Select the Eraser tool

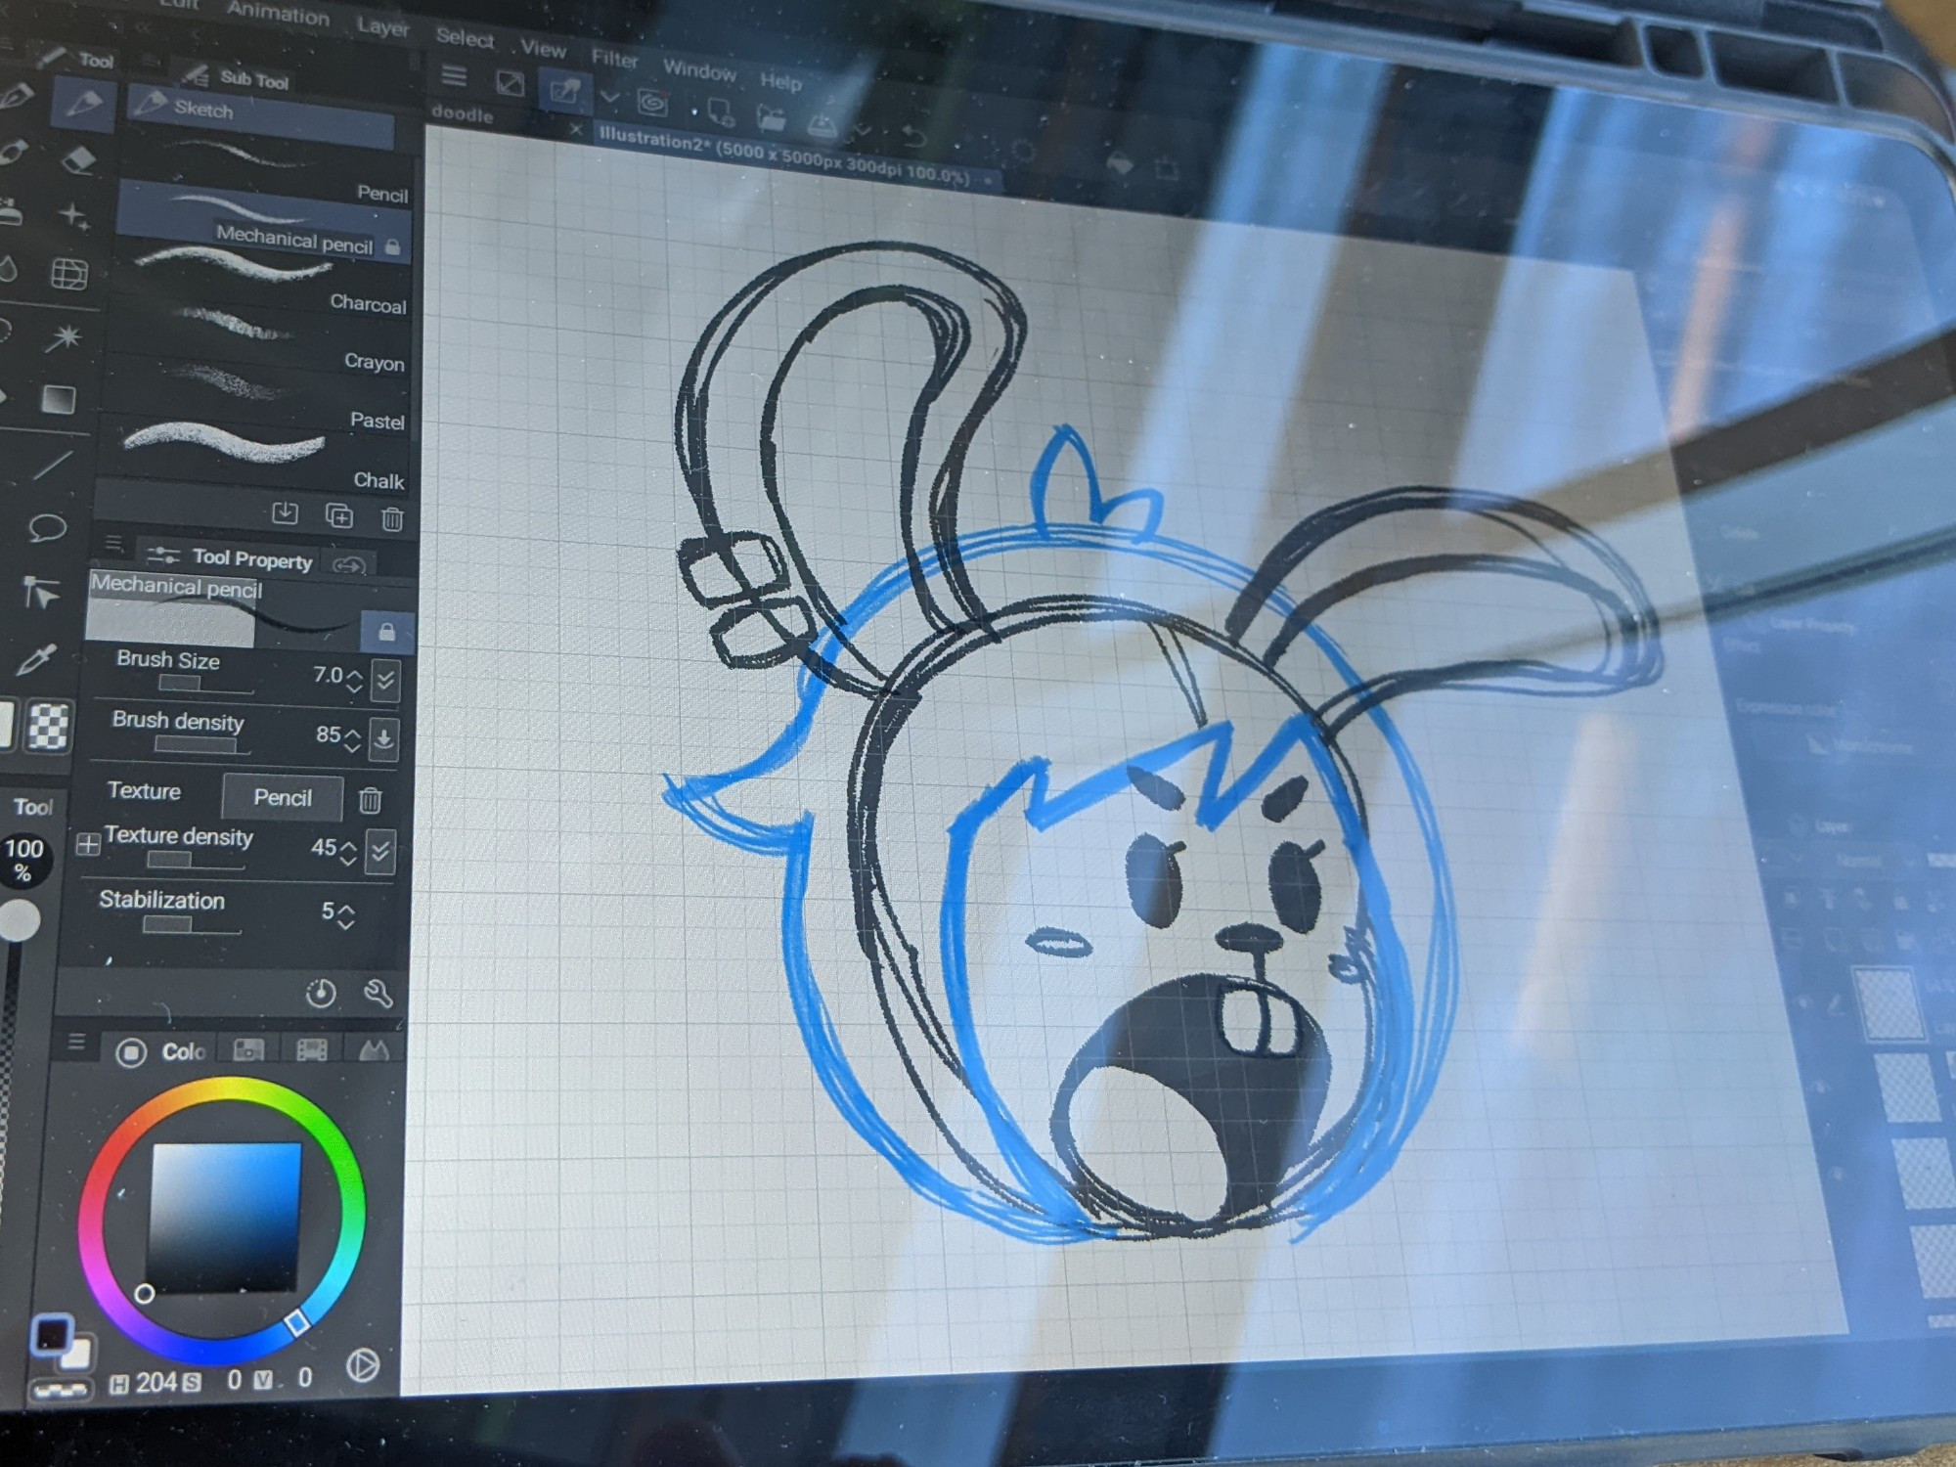(77, 159)
